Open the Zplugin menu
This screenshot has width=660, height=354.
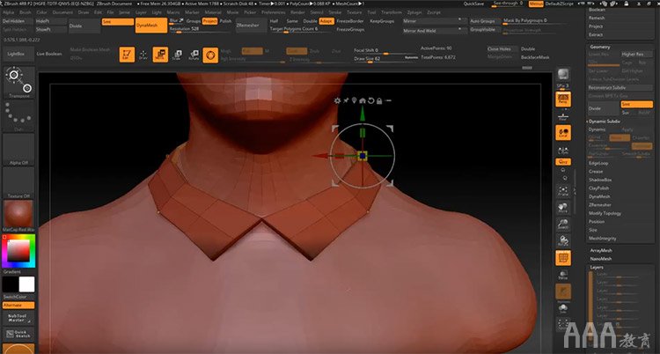[x=414, y=12]
